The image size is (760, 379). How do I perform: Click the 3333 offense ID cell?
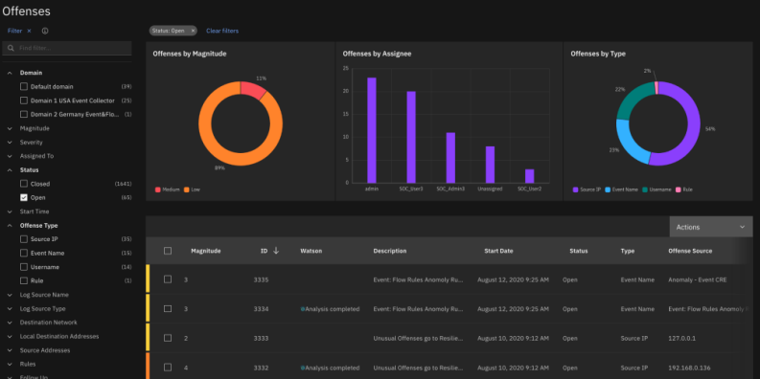(261, 338)
